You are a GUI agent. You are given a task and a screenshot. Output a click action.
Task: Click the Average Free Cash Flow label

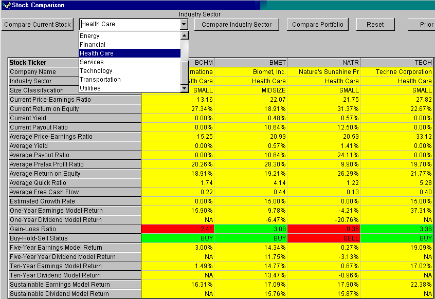tap(75, 192)
